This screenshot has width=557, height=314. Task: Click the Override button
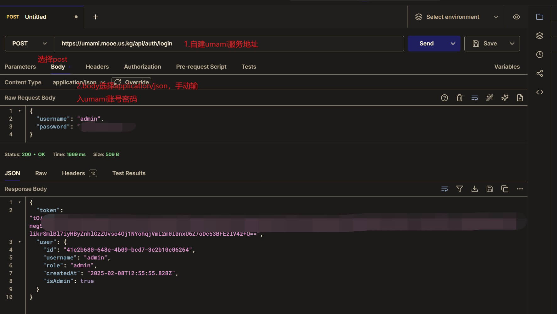[x=131, y=82]
